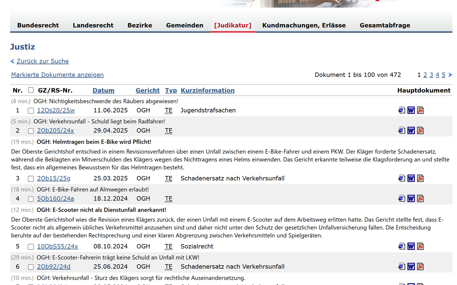Check the box for document 12Os20/25w
The height and width of the screenshot is (285, 457).
[31, 111]
